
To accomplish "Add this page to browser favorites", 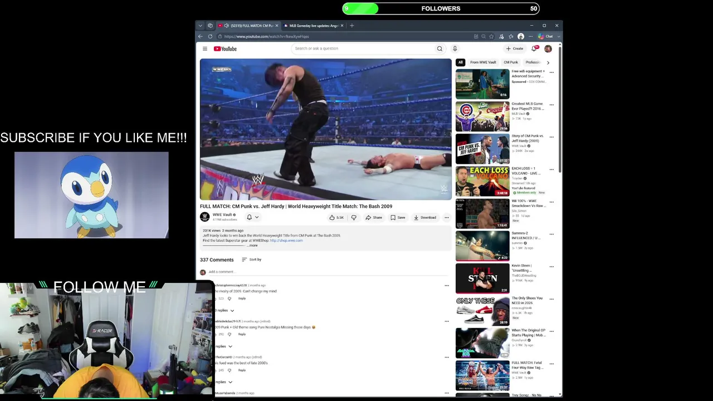I will (x=491, y=37).
